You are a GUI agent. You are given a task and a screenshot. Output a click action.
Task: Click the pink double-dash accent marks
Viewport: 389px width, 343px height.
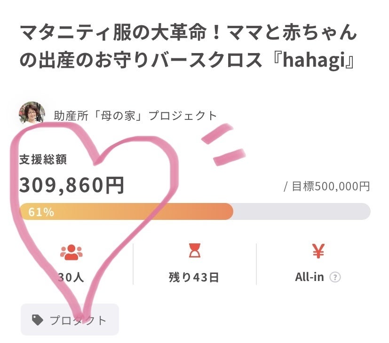tap(224, 145)
